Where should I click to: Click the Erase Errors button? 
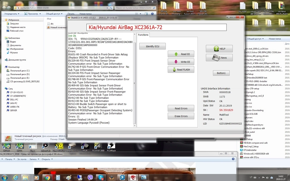[x=181, y=116]
